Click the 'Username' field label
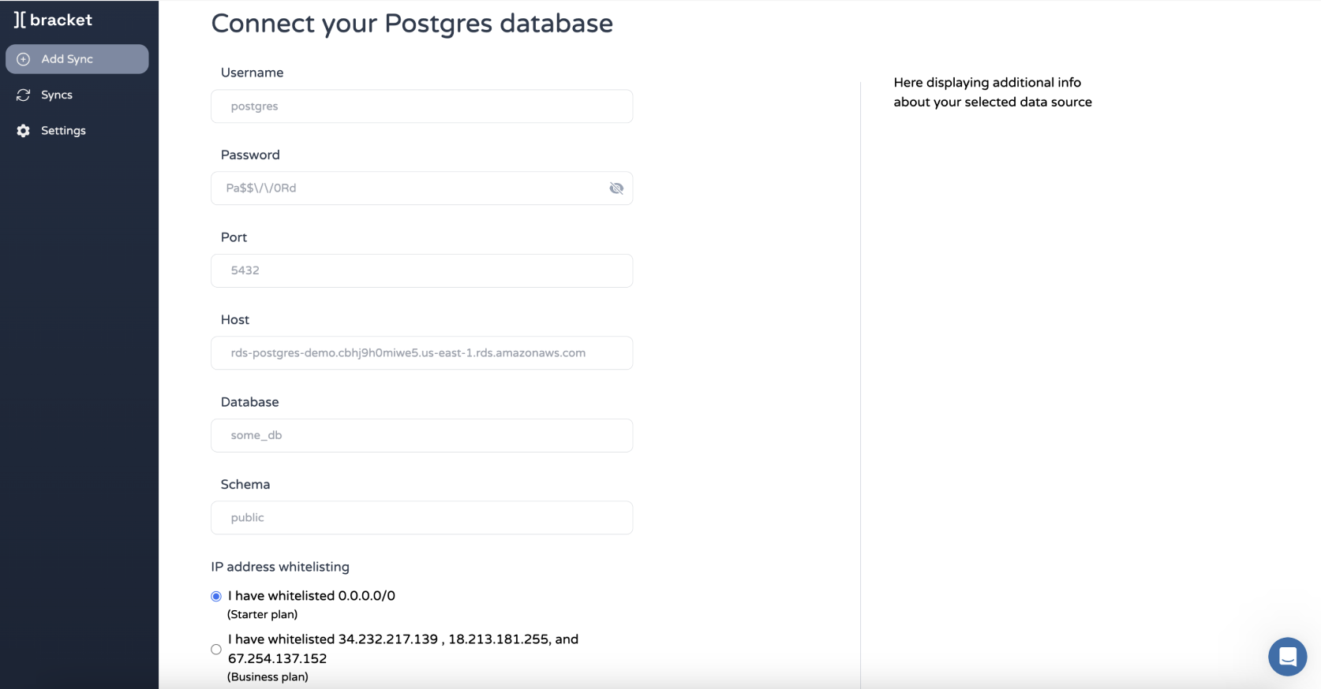Image resolution: width=1321 pixels, height=689 pixels. [x=252, y=73]
